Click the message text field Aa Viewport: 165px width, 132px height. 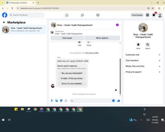tap(91, 101)
